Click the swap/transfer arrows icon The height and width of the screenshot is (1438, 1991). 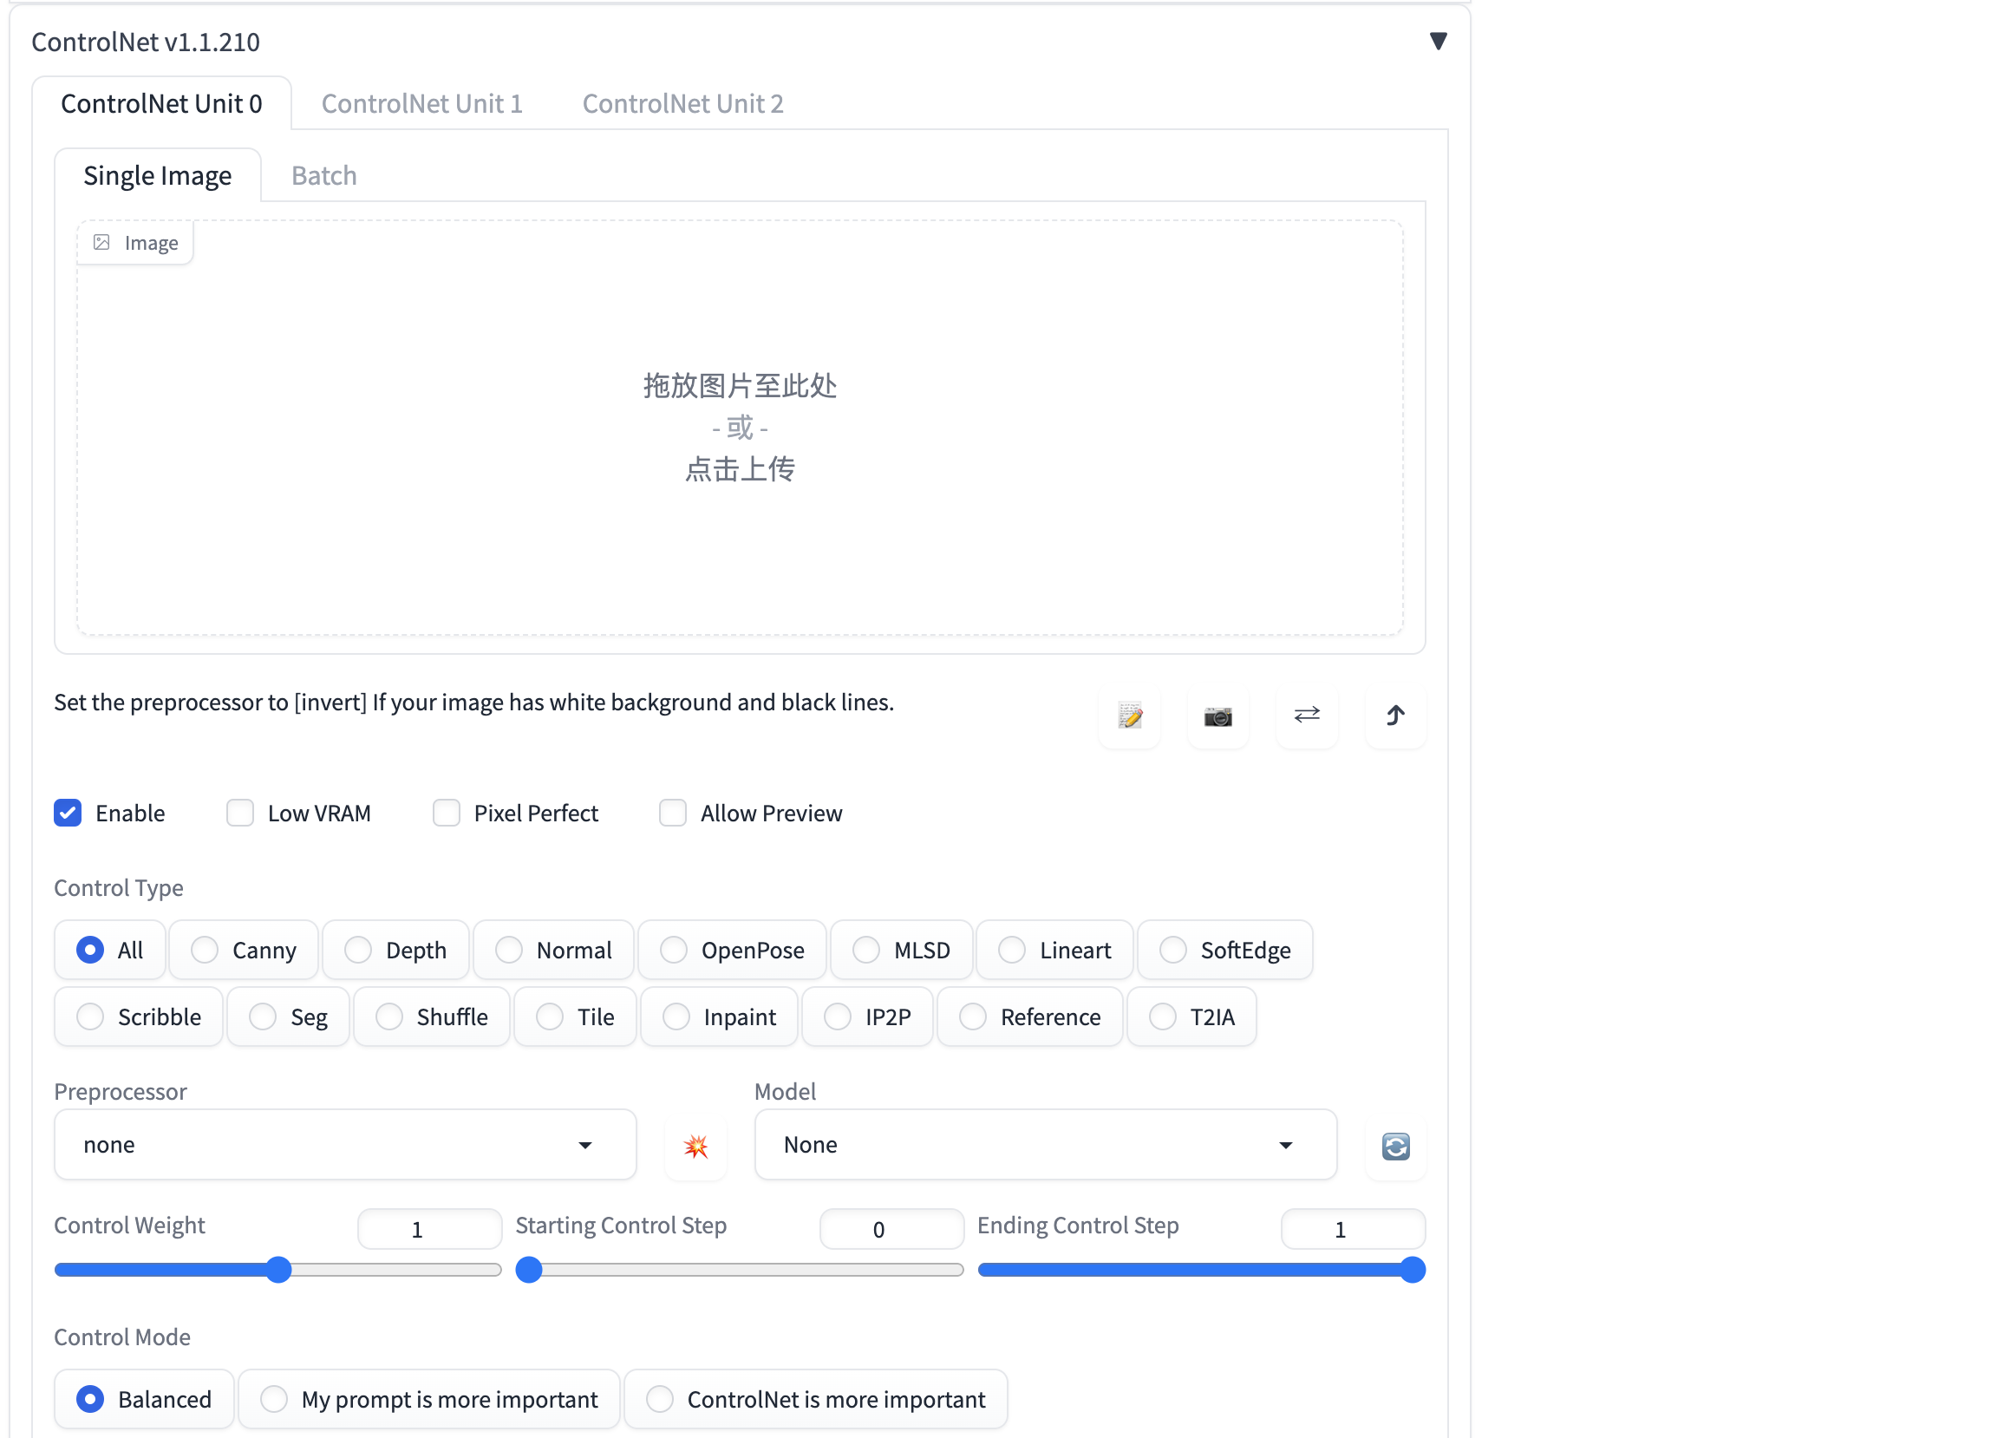[1306, 715]
